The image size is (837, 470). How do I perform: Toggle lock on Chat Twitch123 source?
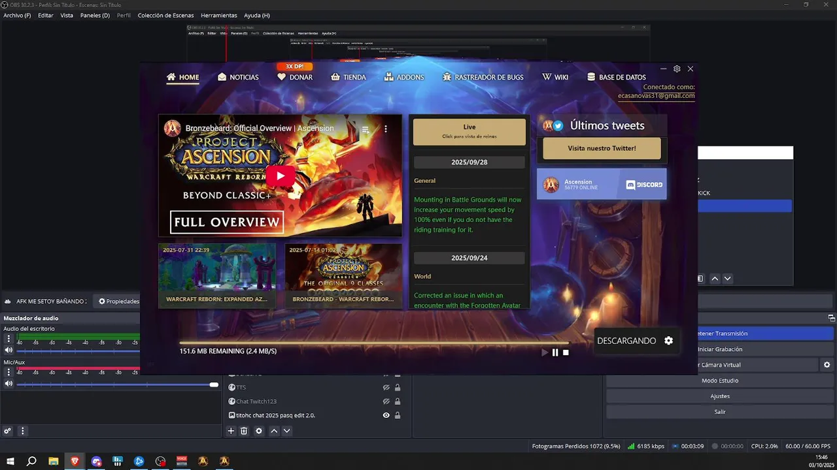[398, 401]
